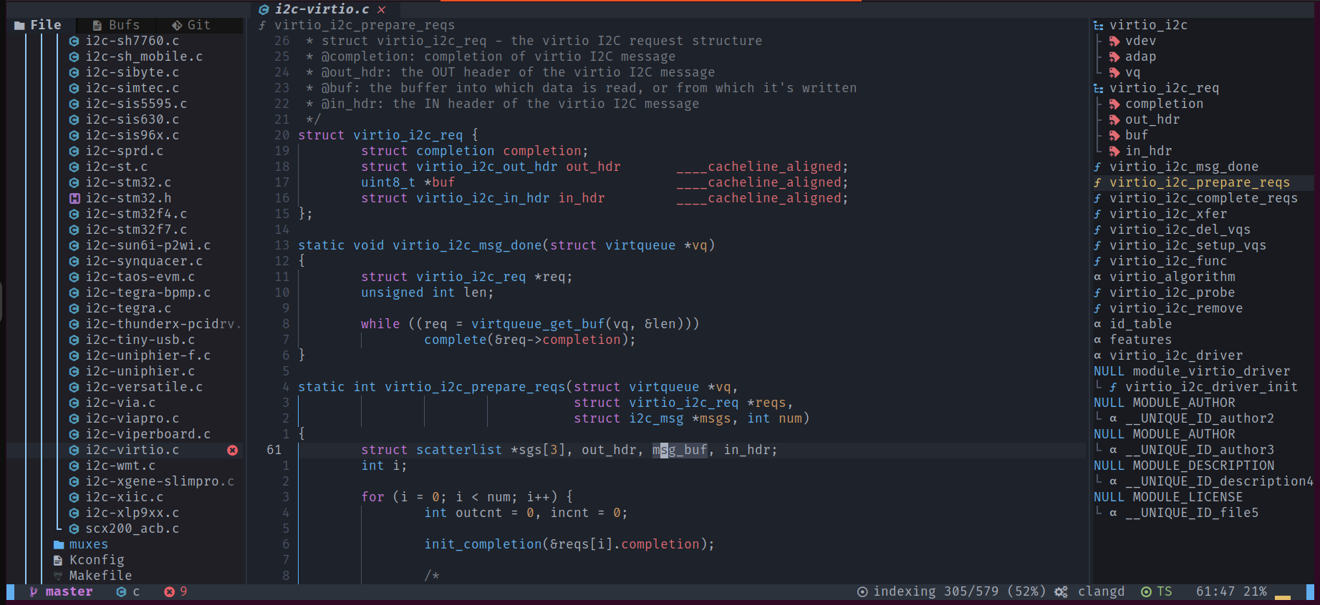Click the TS treesitter status icon
The image size is (1320, 605).
[1146, 591]
